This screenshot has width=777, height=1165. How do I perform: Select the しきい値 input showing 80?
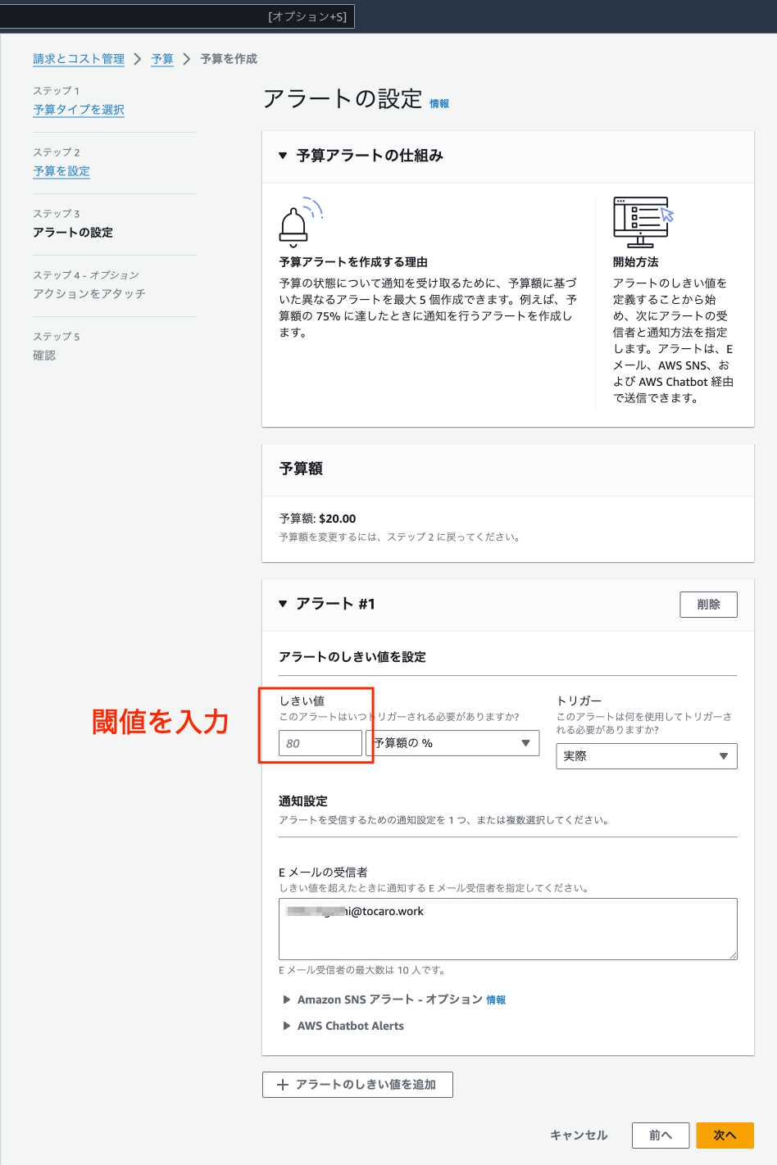pos(320,743)
